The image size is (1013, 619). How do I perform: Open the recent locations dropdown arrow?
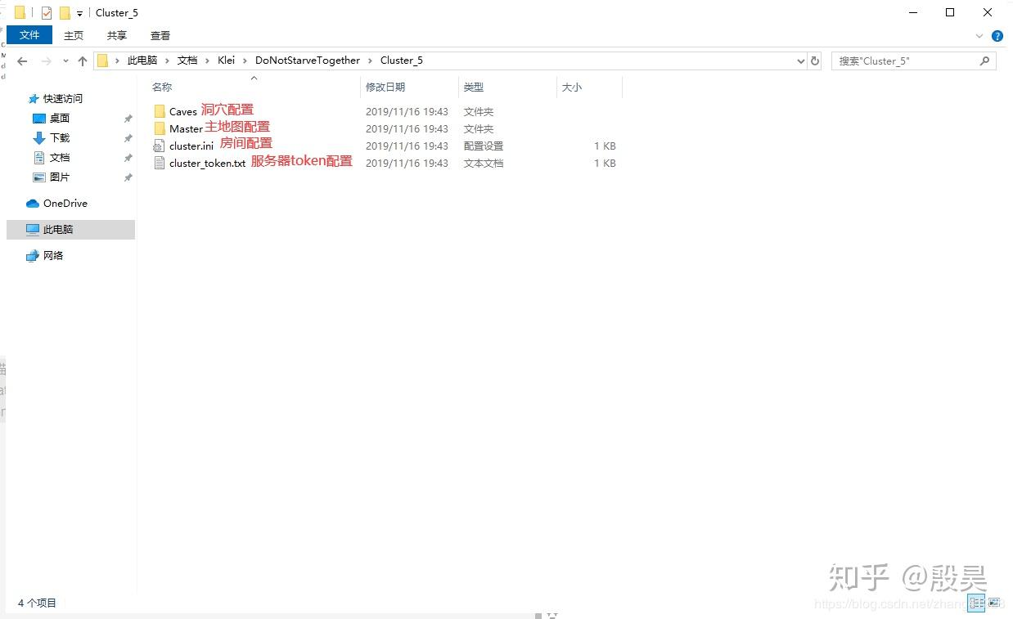tap(65, 61)
